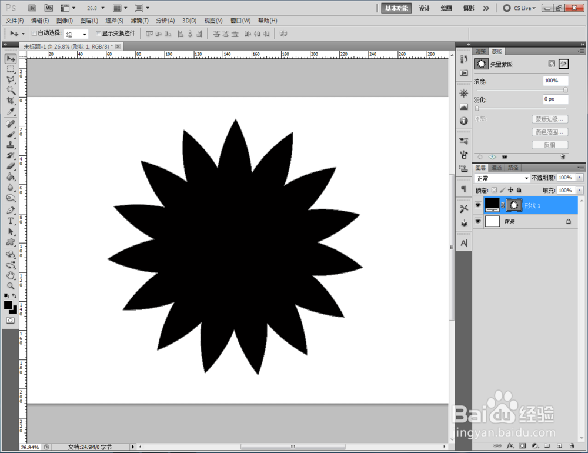This screenshot has height=453, width=588.
Task: Open the fill slider arrow
Action: coord(580,190)
